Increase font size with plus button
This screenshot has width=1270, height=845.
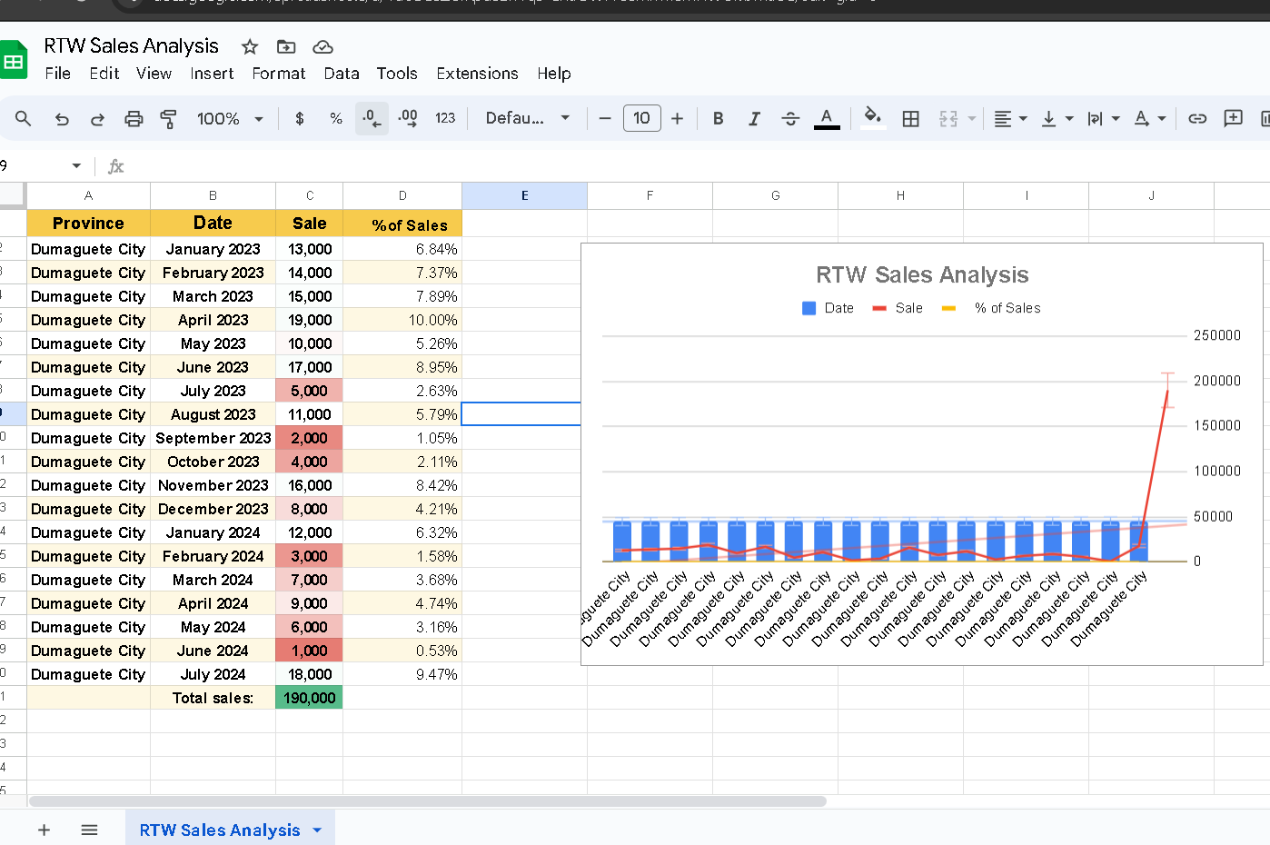point(677,118)
